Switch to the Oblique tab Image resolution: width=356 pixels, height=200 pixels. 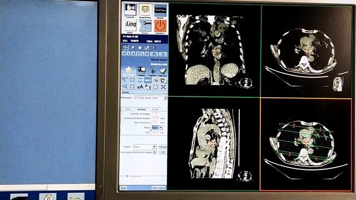click(x=141, y=109)
